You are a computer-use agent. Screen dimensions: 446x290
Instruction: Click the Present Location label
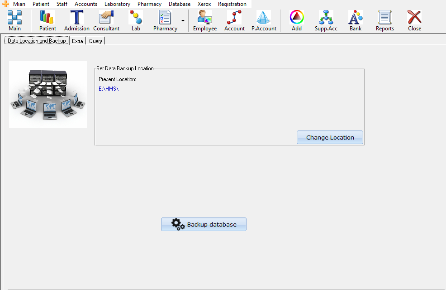pyautogui.click(x=117, y=79)
